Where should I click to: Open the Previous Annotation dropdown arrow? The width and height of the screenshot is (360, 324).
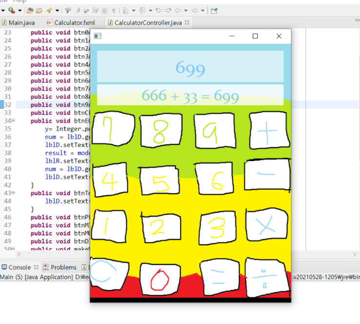pos(151,11)
